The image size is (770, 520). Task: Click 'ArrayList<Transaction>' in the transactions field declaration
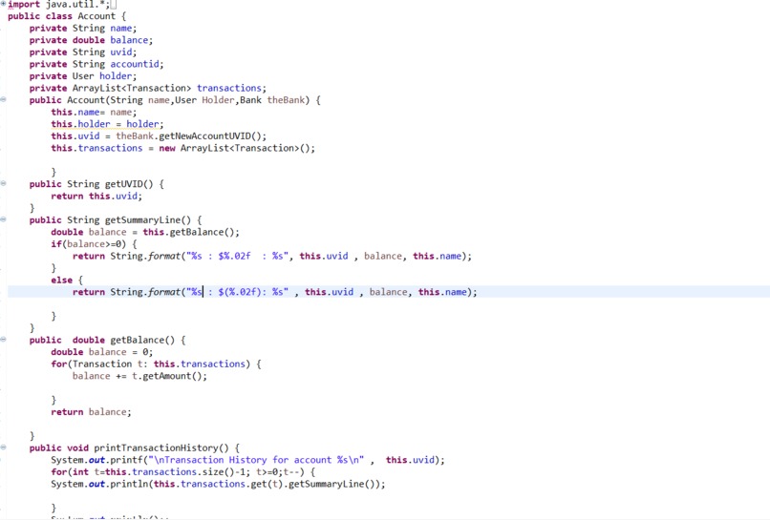[x=132, y=89]
